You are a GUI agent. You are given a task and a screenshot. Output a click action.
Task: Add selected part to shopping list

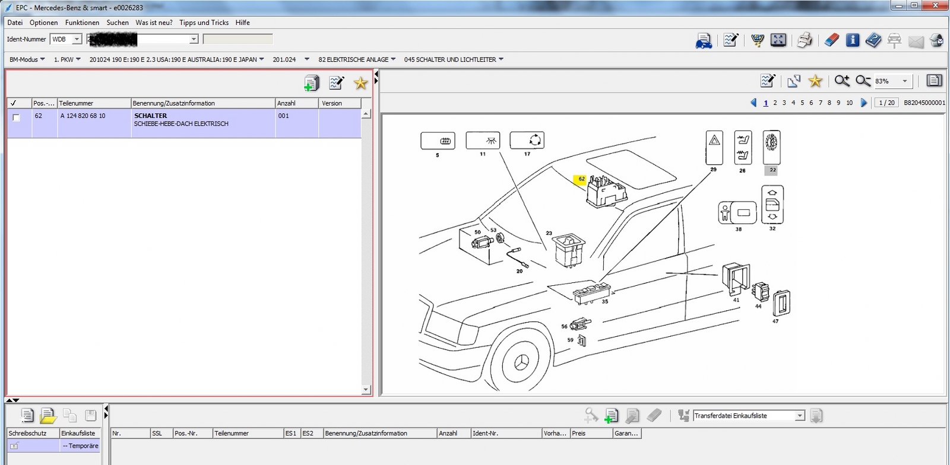click(312, 83)
